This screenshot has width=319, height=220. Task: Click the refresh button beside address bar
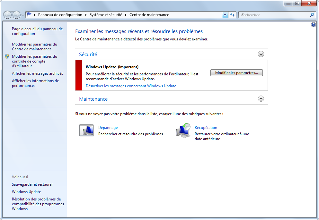tap(232, 15)
